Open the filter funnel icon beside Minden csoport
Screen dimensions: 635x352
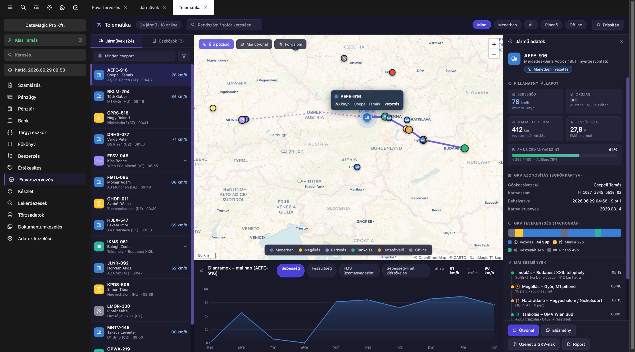pyautogui.click(x=184, y=56)
